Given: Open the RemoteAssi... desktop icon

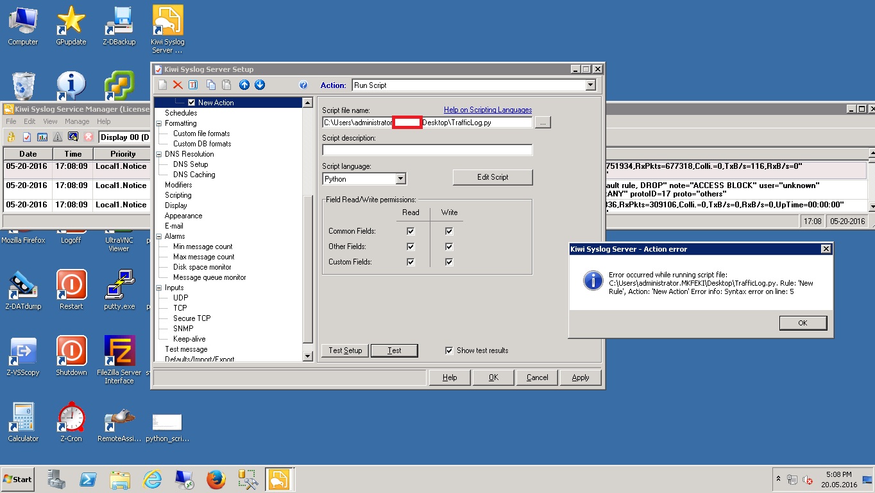Looking at the screenshot, I should [119, 423].
